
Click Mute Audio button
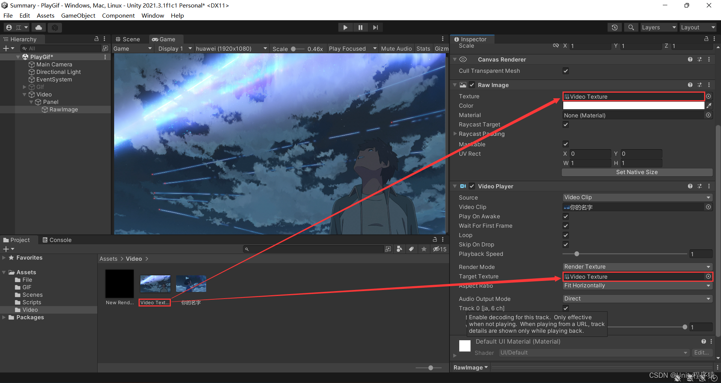pos(396,49)
